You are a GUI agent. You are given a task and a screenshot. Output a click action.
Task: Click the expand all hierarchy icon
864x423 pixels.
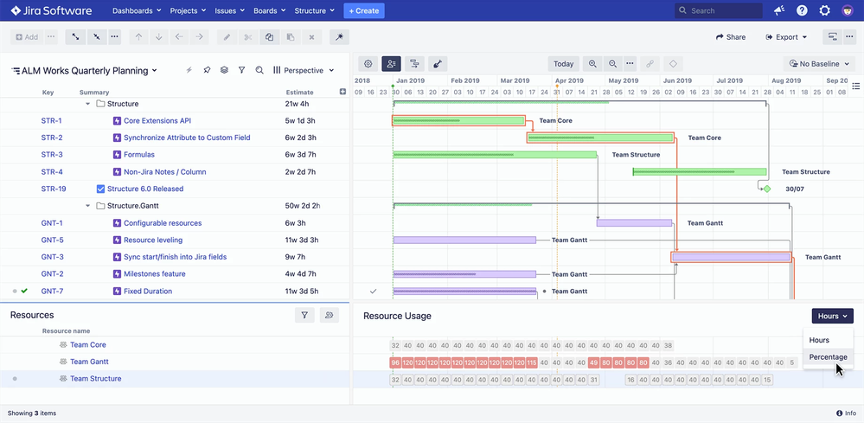point(74,37)
